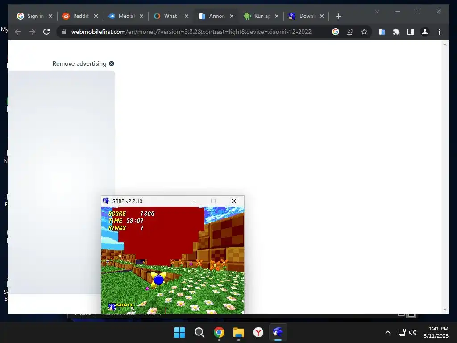Minimize the SRB2 v2.2.10 window
Image resolution: width=457 pixels, height=343 pixels.
[193, 201]
